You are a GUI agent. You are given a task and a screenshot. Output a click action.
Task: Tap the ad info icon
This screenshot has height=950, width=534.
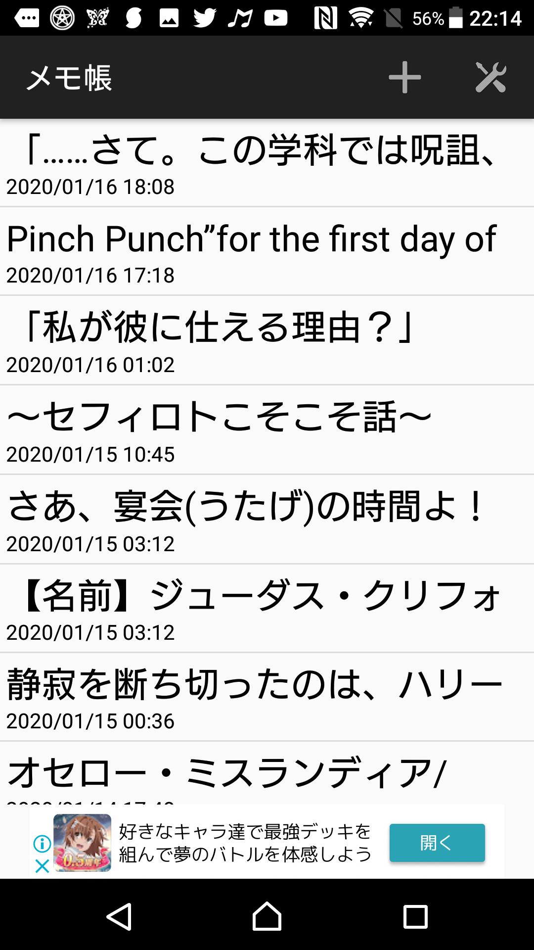[42, 843]
